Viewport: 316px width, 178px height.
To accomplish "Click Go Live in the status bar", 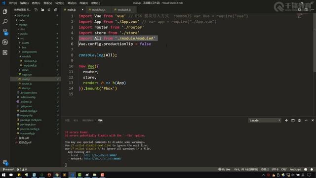I will (224, 169).
